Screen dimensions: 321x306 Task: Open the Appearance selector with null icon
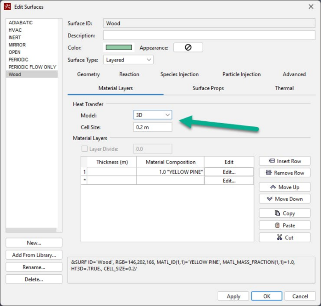[x=188, y=47]
